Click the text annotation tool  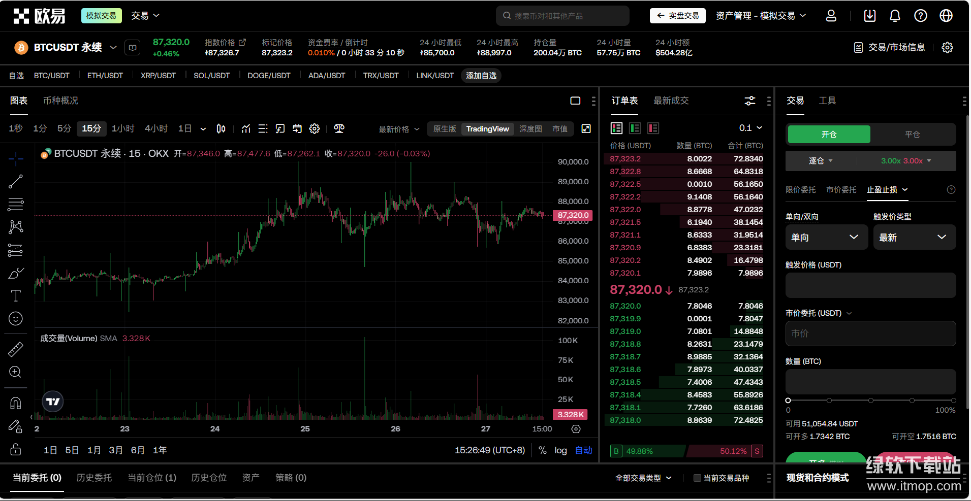click(16, 295)
